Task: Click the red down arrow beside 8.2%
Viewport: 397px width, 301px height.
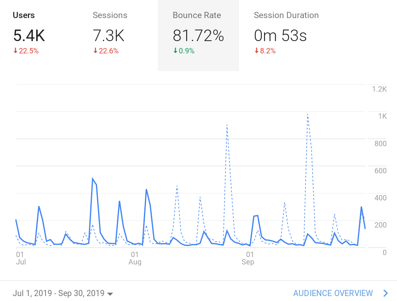Action: click(x=256, y=51)
